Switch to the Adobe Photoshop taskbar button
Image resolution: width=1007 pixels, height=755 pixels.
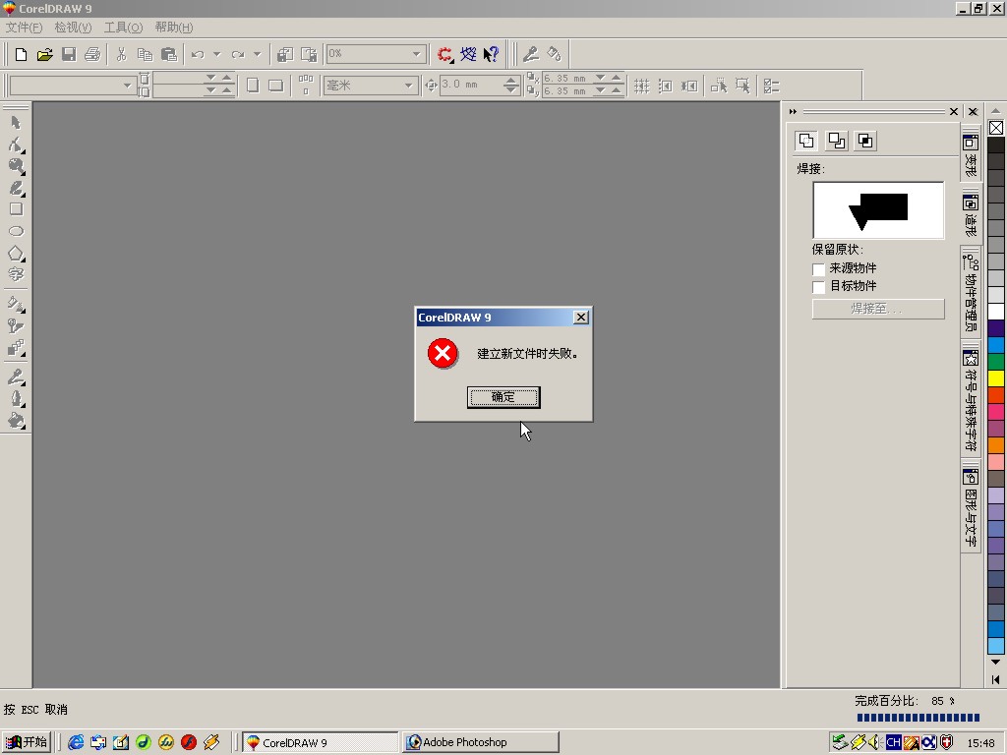[x=481, y=742]
